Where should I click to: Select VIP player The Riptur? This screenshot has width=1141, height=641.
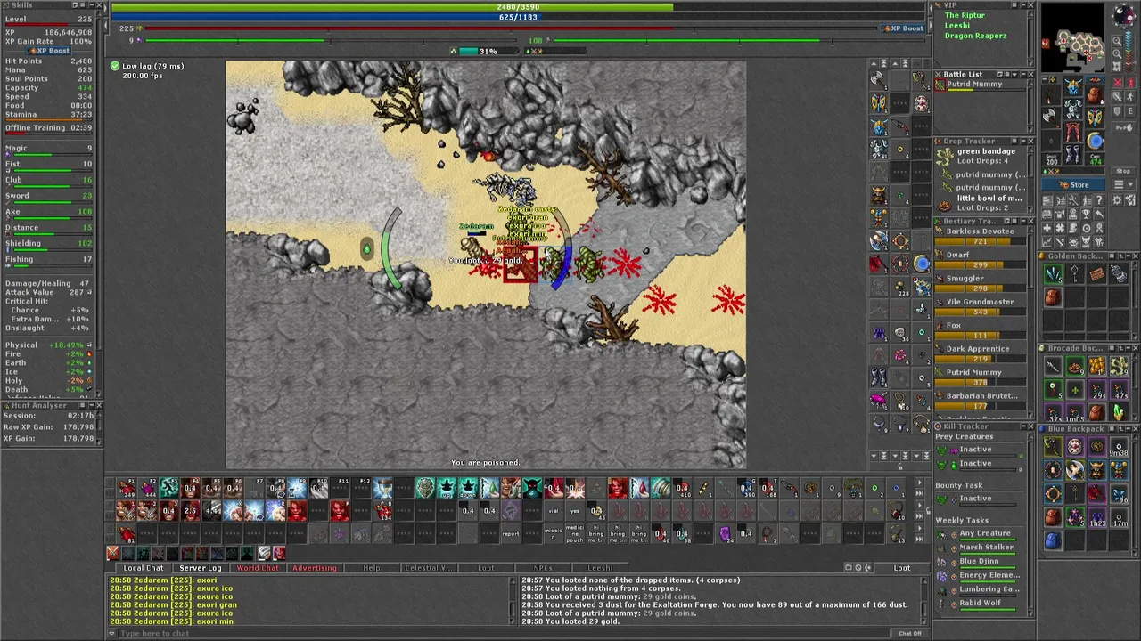(965, 15)
